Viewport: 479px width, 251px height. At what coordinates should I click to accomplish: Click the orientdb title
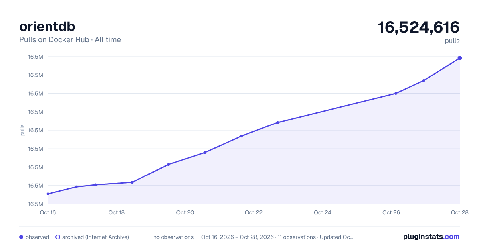47,26
